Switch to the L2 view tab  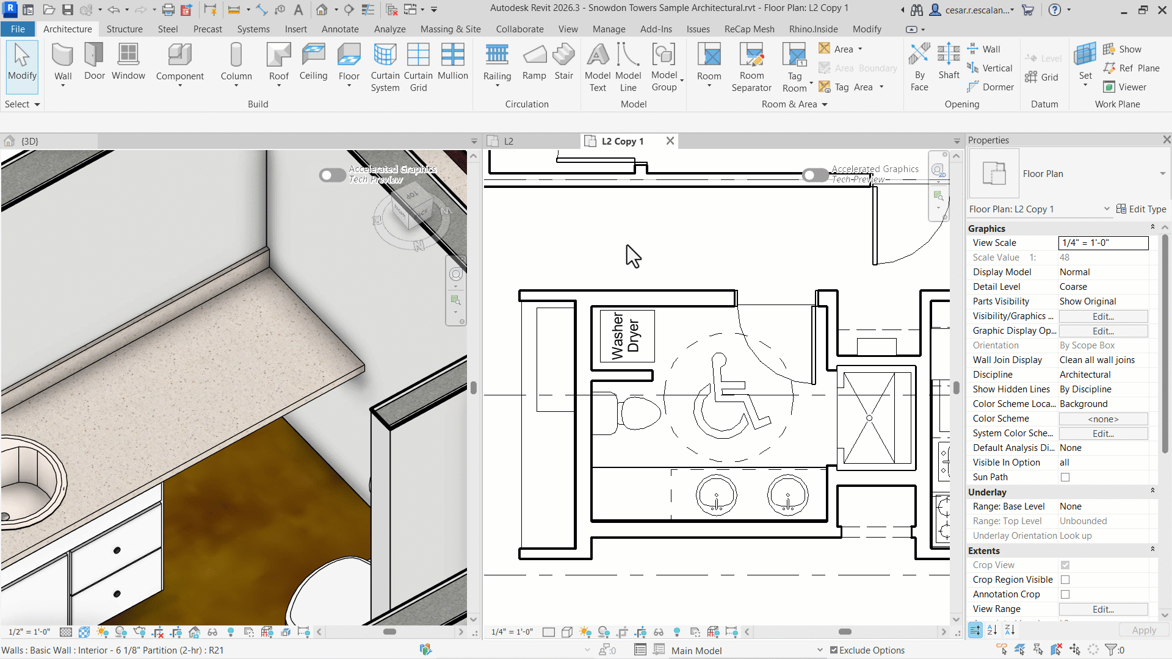(x=508, y=142)
